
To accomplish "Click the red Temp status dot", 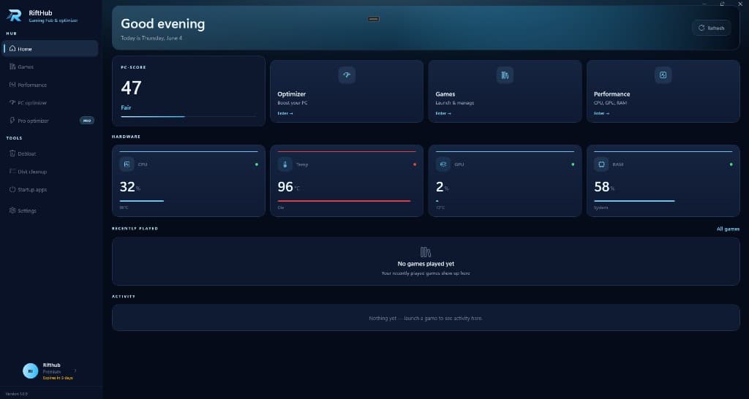I will [415, 164].
